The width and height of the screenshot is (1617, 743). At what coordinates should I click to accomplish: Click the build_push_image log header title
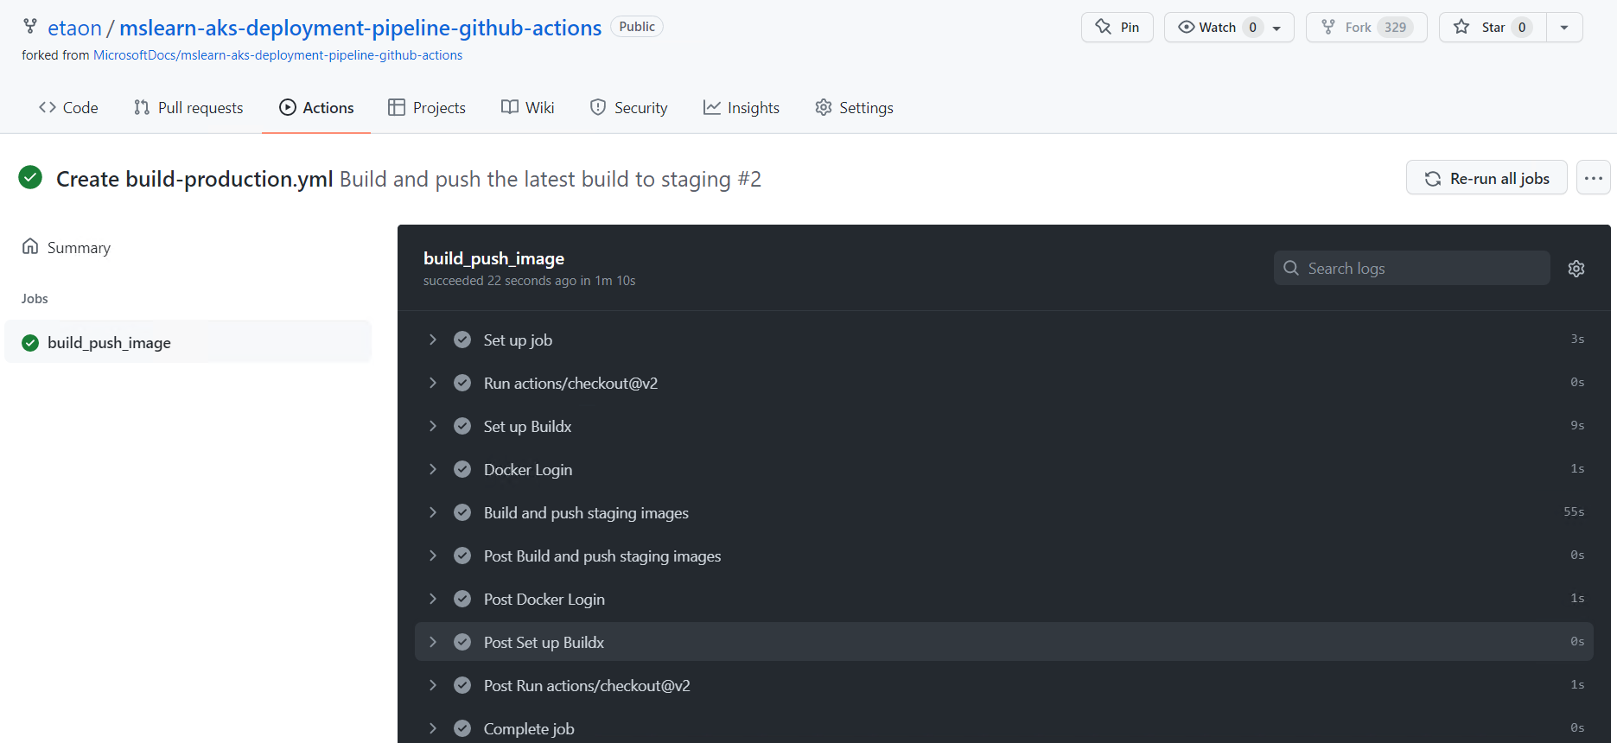[493, 258]
